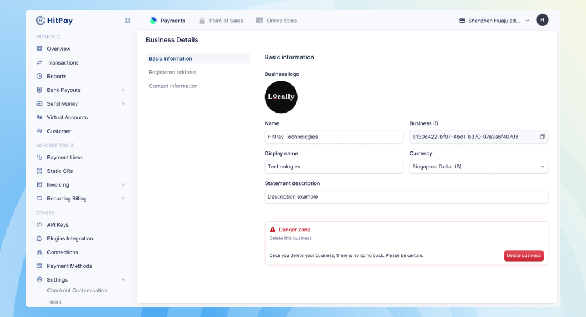Click the Invoicing document icon
Viewport: 586px width, 317px height.
click(x=39, y=184)
